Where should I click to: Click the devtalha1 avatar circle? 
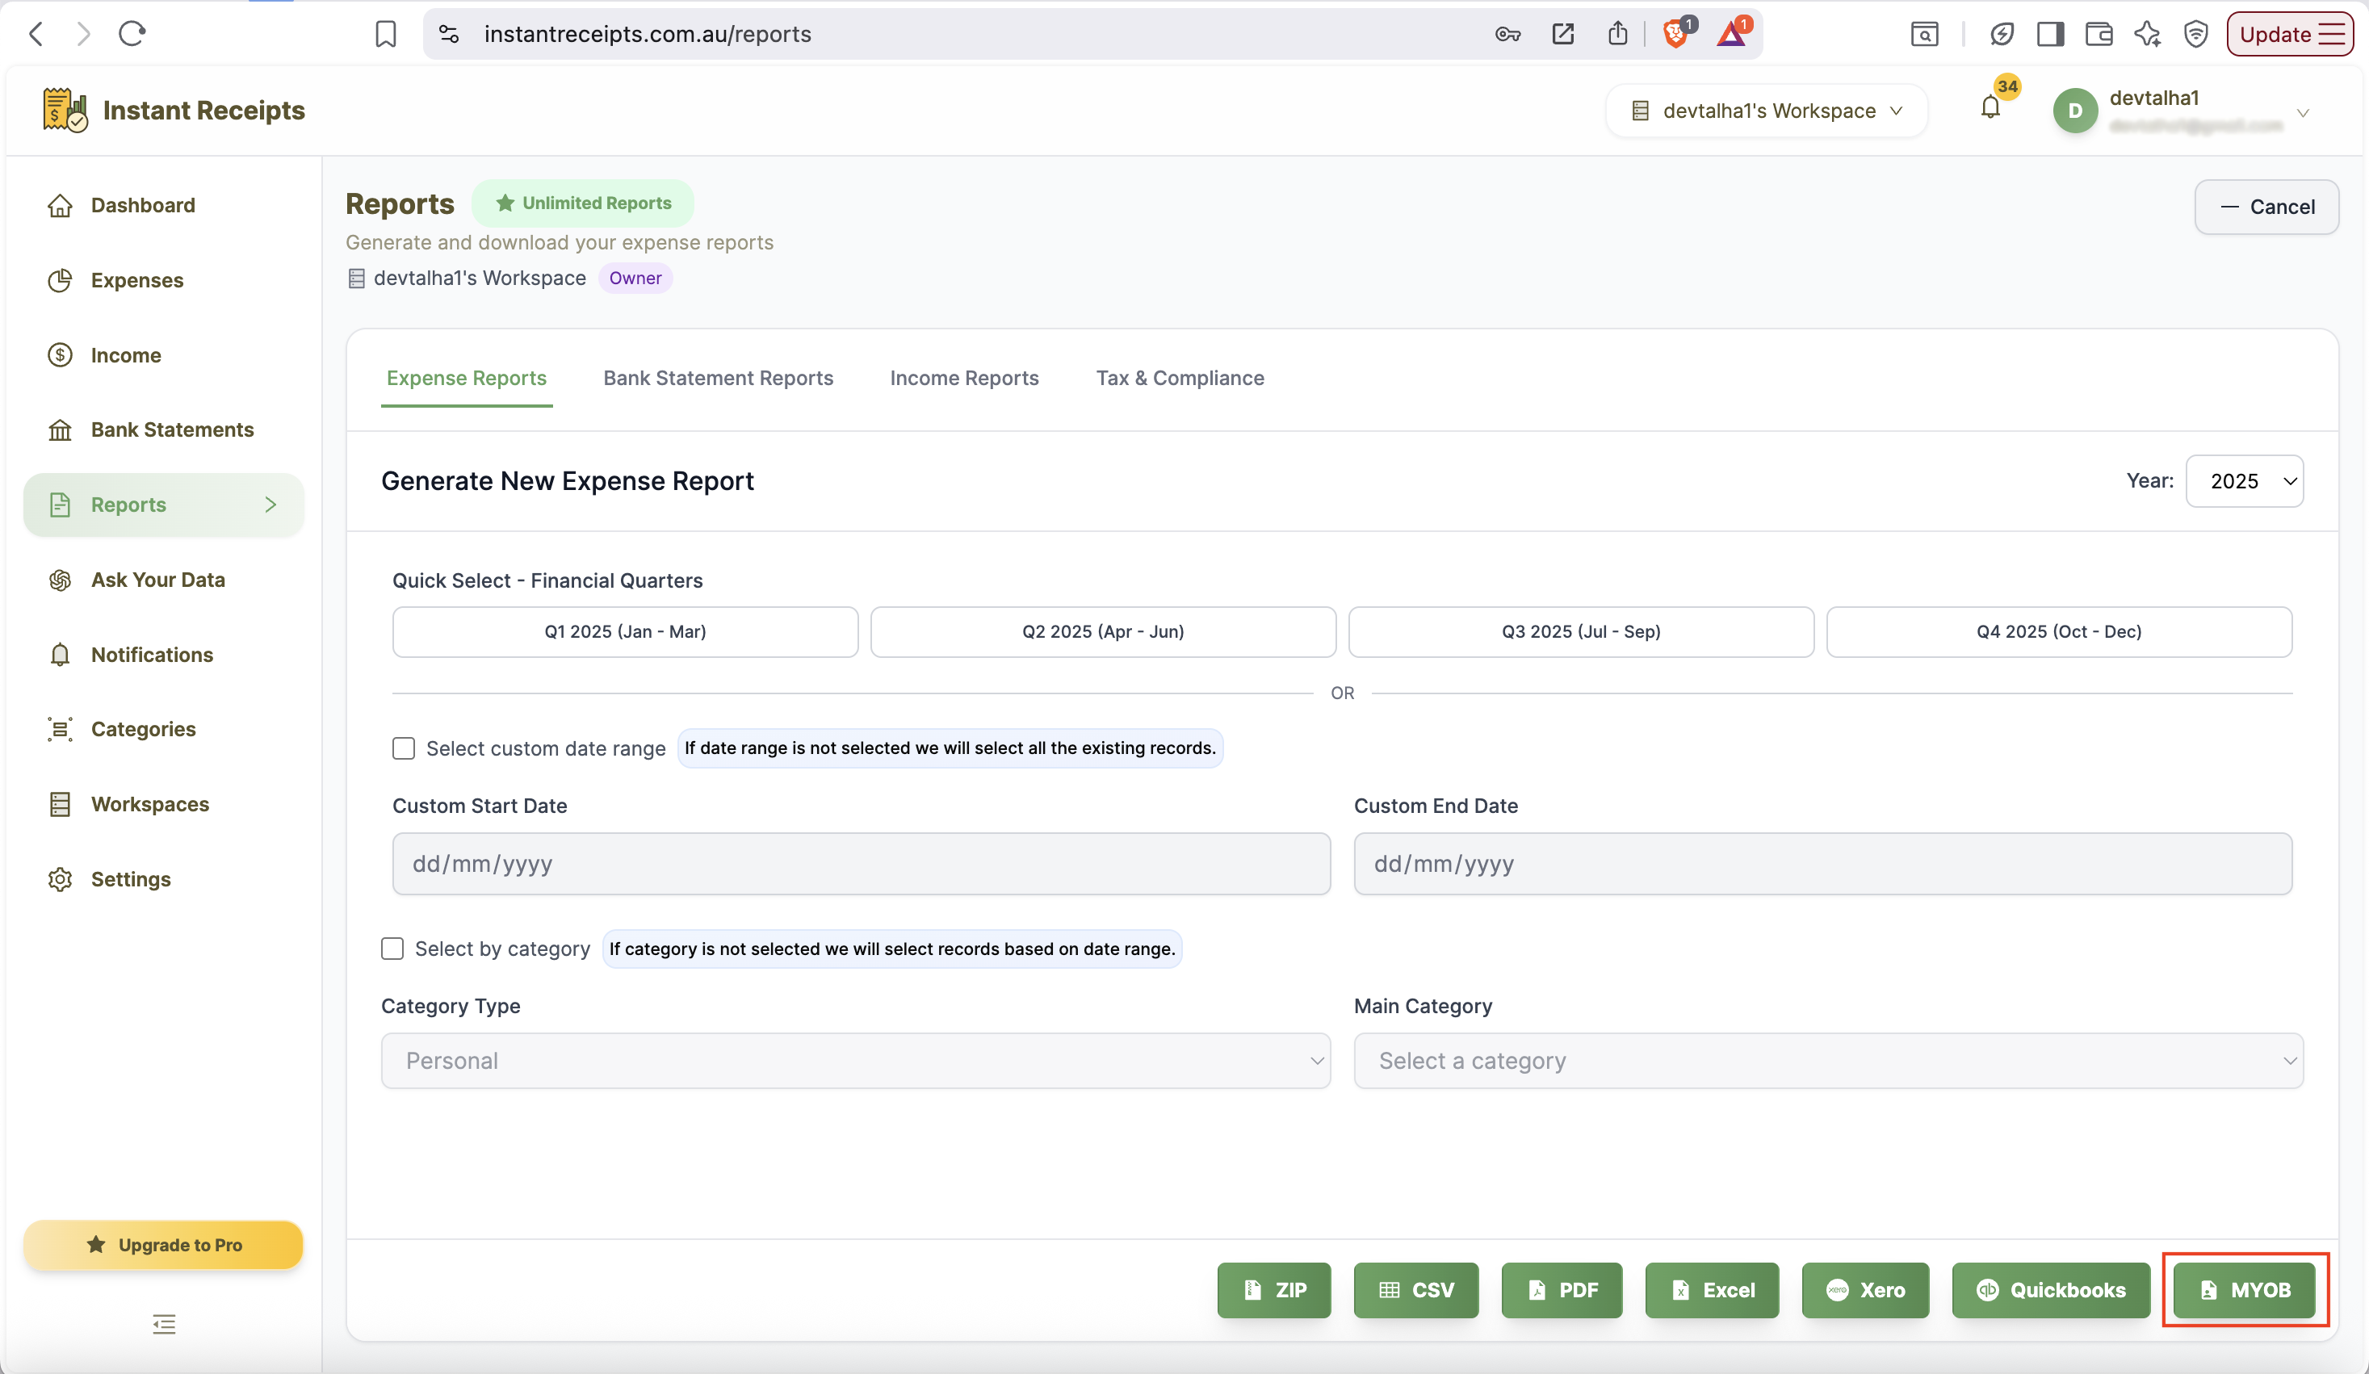coord(2076,111)
